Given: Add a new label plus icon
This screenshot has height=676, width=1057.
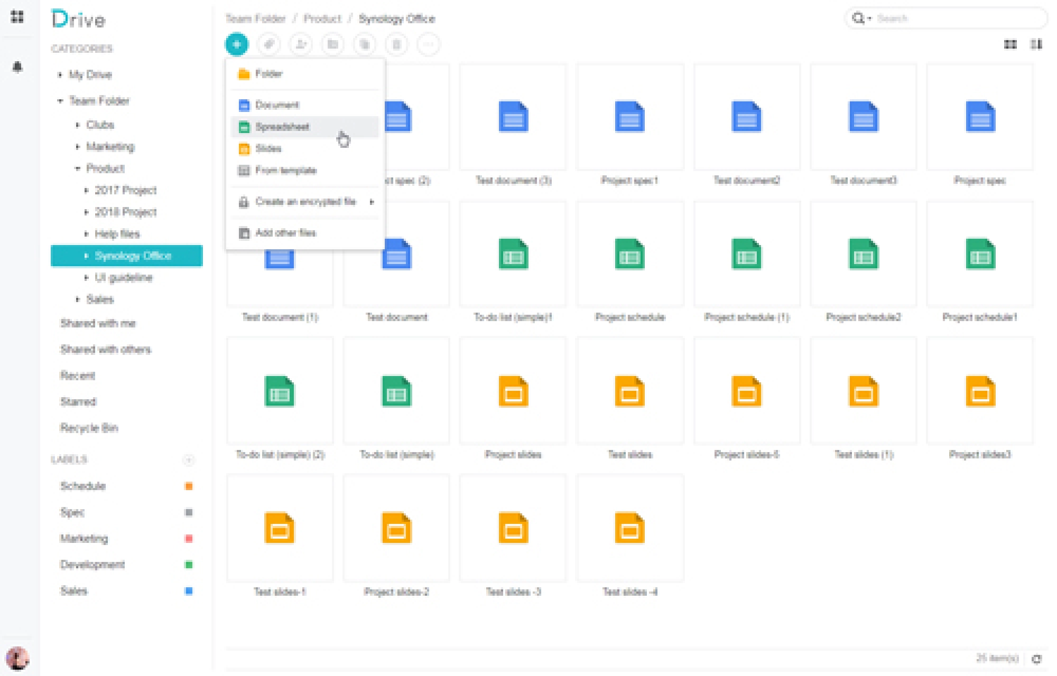Looking at the screenshot, I should pos(189,459).
